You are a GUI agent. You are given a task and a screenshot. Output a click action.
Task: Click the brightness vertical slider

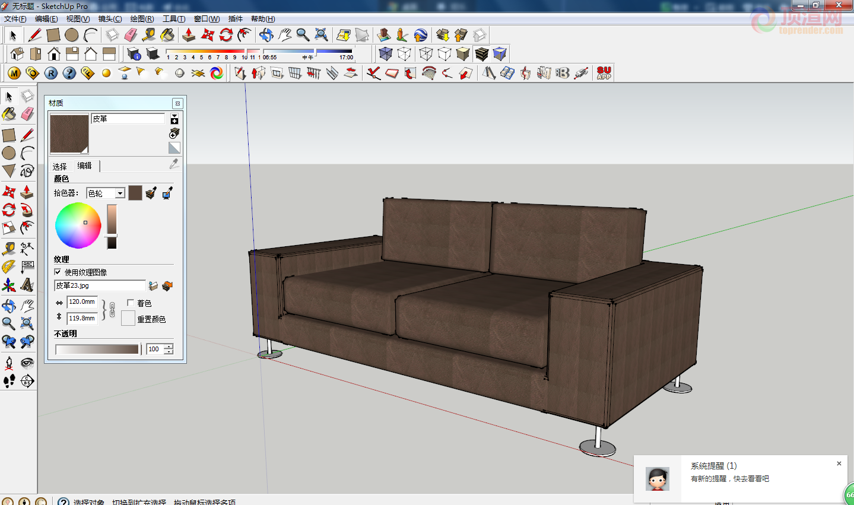(112, 227)
